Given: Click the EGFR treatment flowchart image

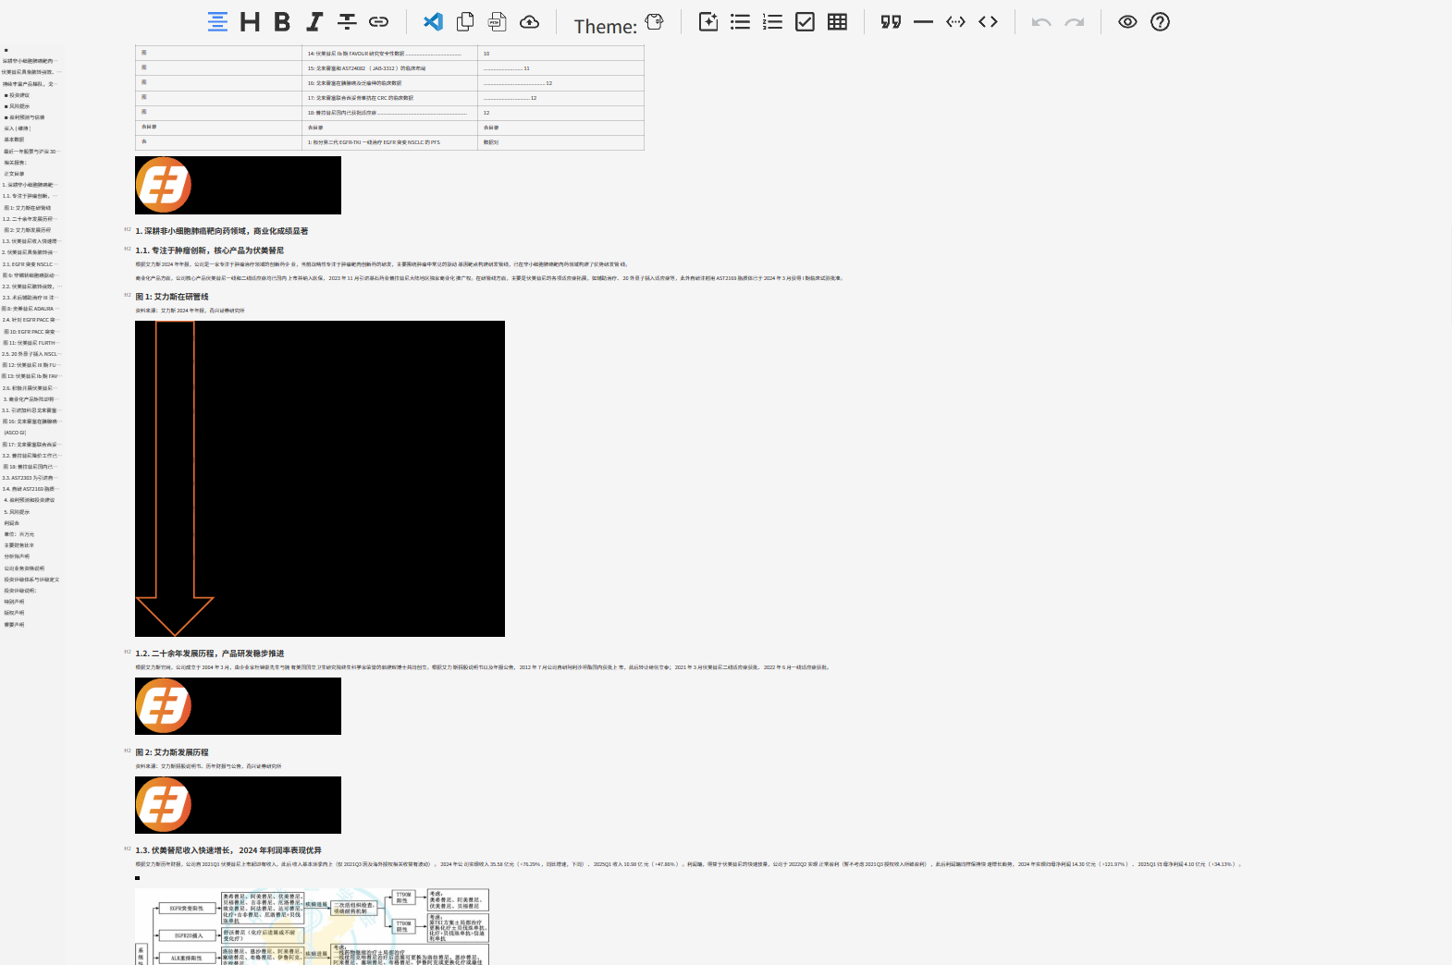Looking at the screenshot, I should pos(312,926).
